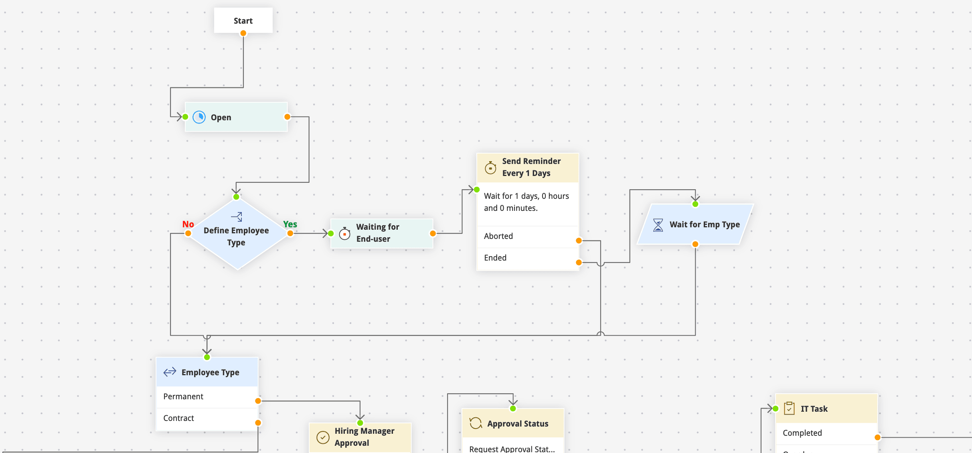Screen dimensions: 972x453
Task: Select the No branch label
Action: coord(188,224)
